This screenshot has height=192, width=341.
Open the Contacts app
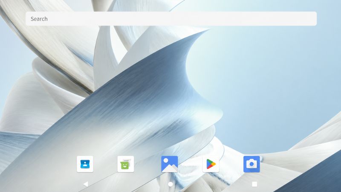tap(85, 164)
